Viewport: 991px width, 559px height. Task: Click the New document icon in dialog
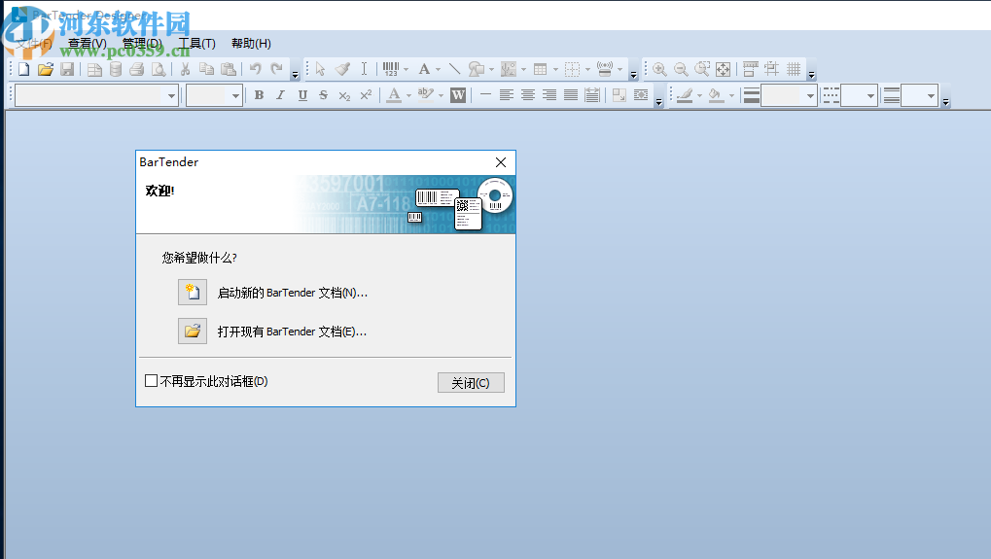click(x=193, y=293)
